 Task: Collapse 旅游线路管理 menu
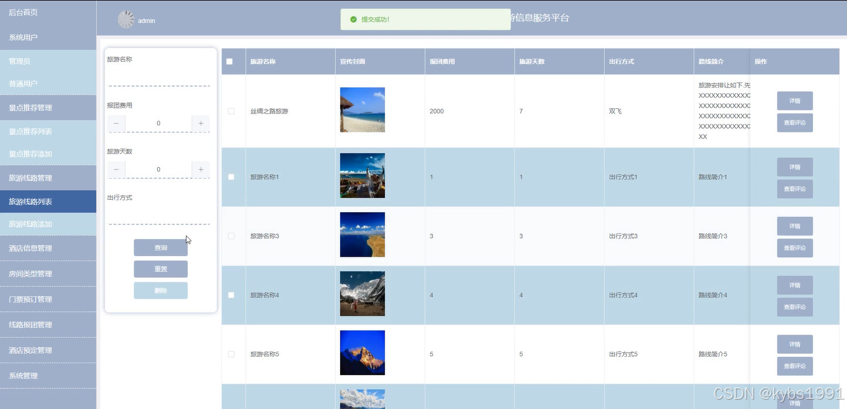click(x=48, y=178)
